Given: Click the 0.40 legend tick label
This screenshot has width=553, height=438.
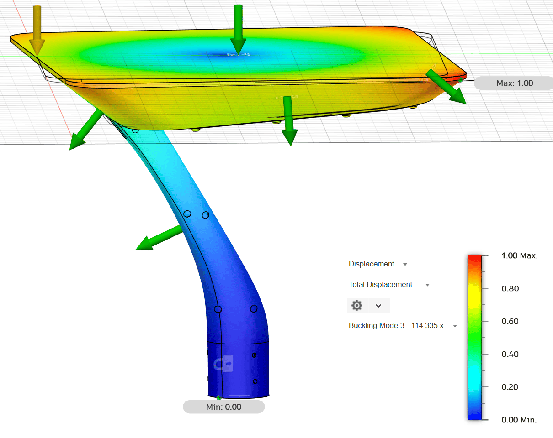Looking at the screenshot, I should pos(510,354).
